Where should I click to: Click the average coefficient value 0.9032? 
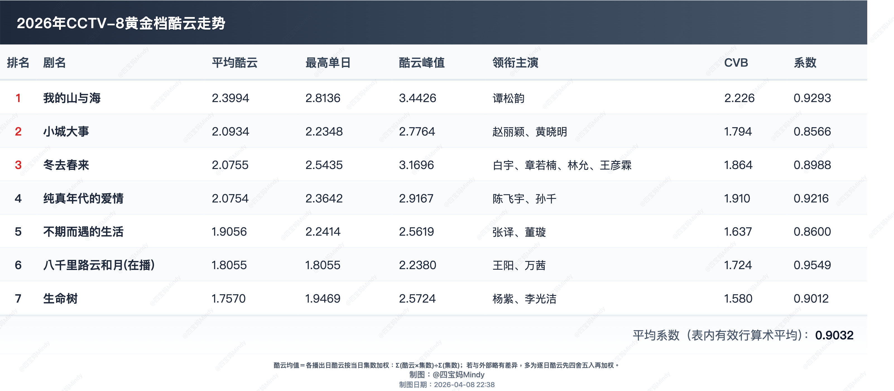pyautogui.click(x=834, y=335)
